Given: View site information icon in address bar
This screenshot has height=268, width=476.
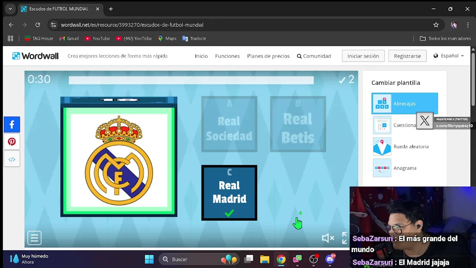Looking at the screenshot, I should click(54, 25).
